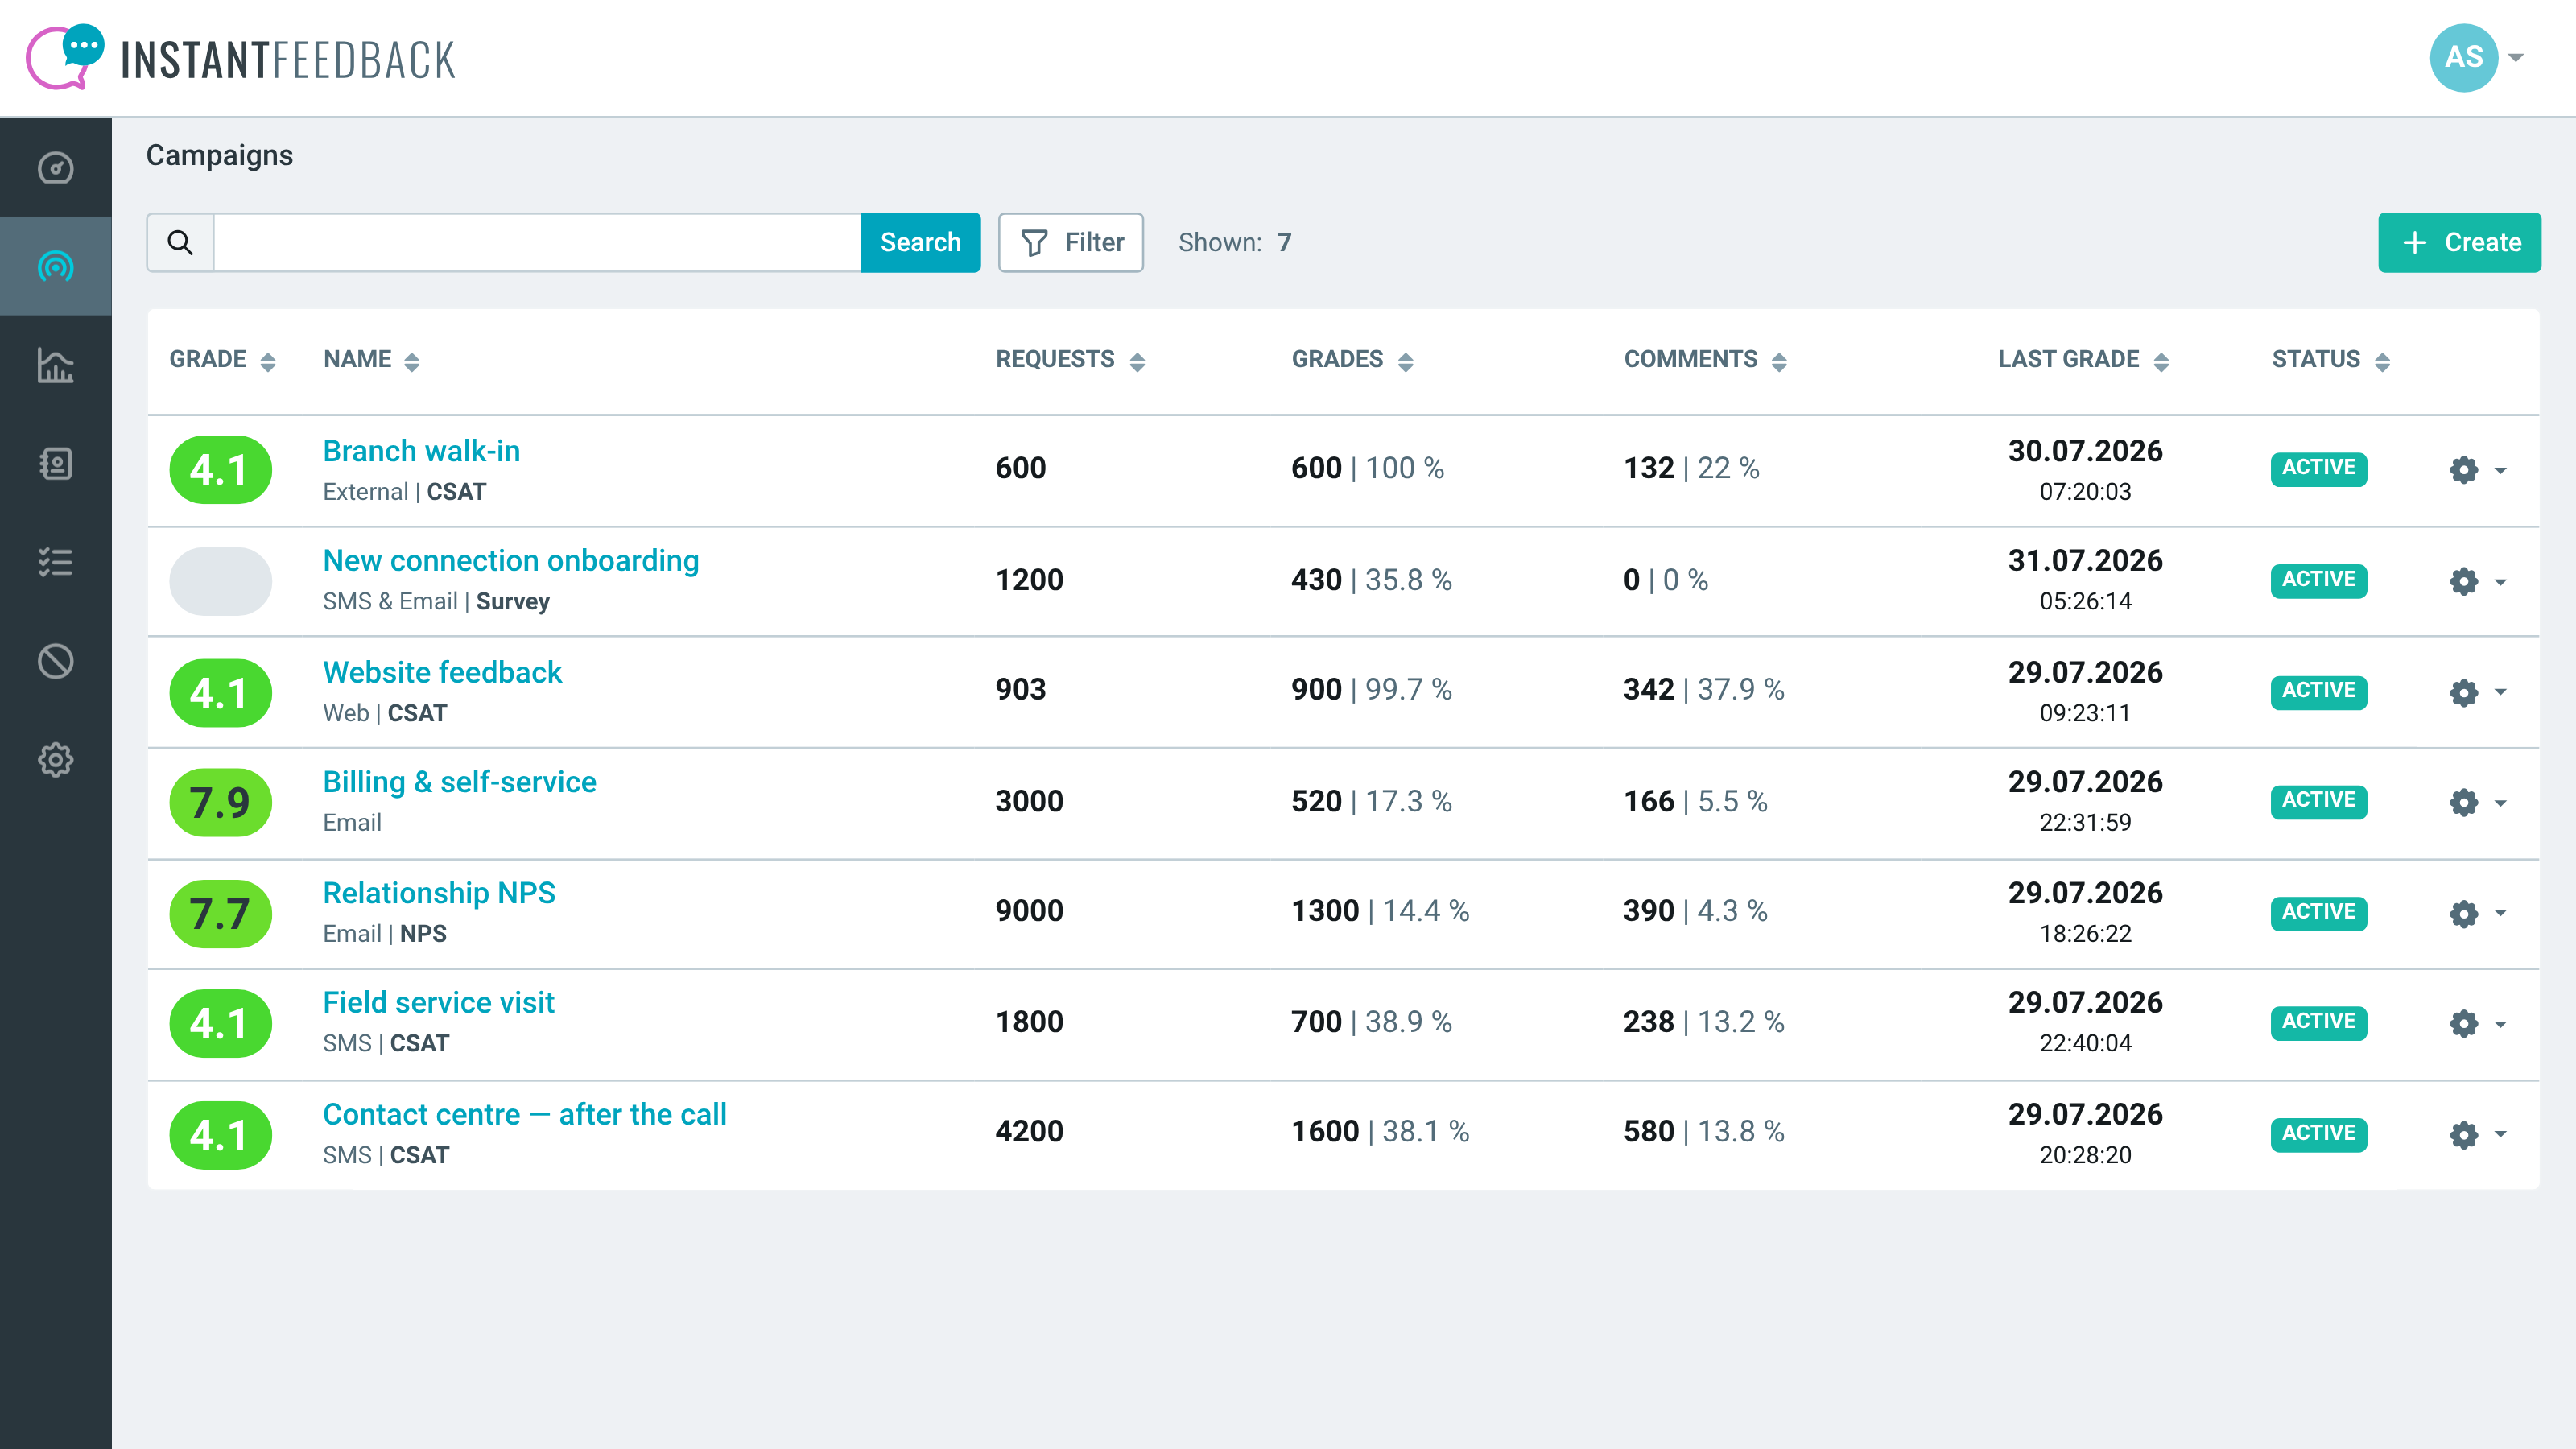
Task: Open the contacts book icon in sidebar
Action: pyautogui.click(x=56, y=464)
